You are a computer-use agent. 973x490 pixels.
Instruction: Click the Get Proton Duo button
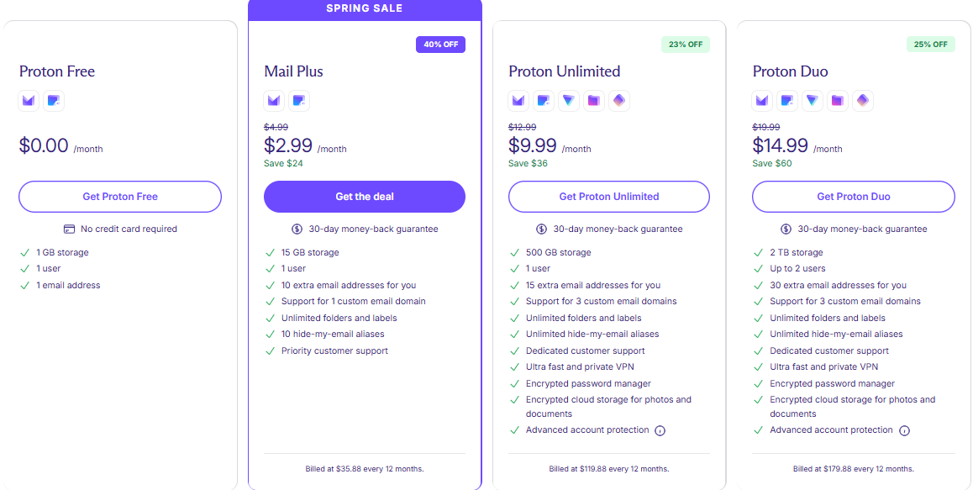(x=853, y=196)
